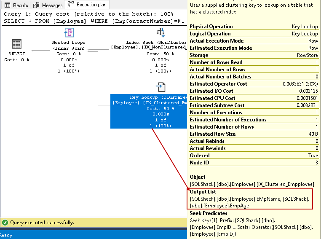Click the Seek Keys[1] predicate text
This screenshot has width=321, height=239.
click(251, 227)
